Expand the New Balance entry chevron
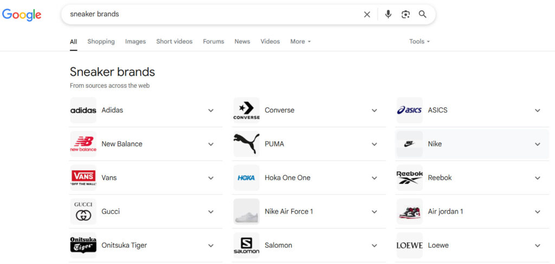 pyautogui.click(x=211, y=144)
